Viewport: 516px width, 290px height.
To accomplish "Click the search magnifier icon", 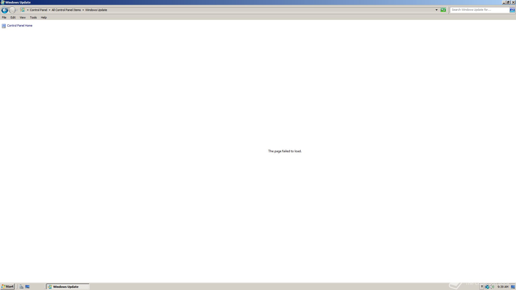I will pos(512,10).
